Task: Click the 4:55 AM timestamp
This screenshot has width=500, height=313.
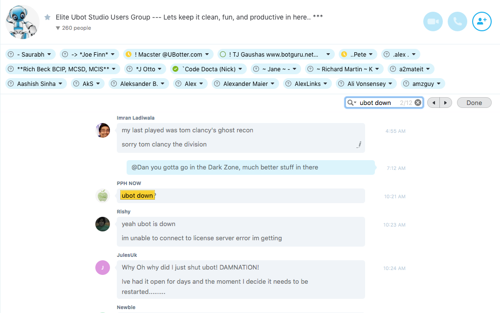Action: tap(395, 131)
